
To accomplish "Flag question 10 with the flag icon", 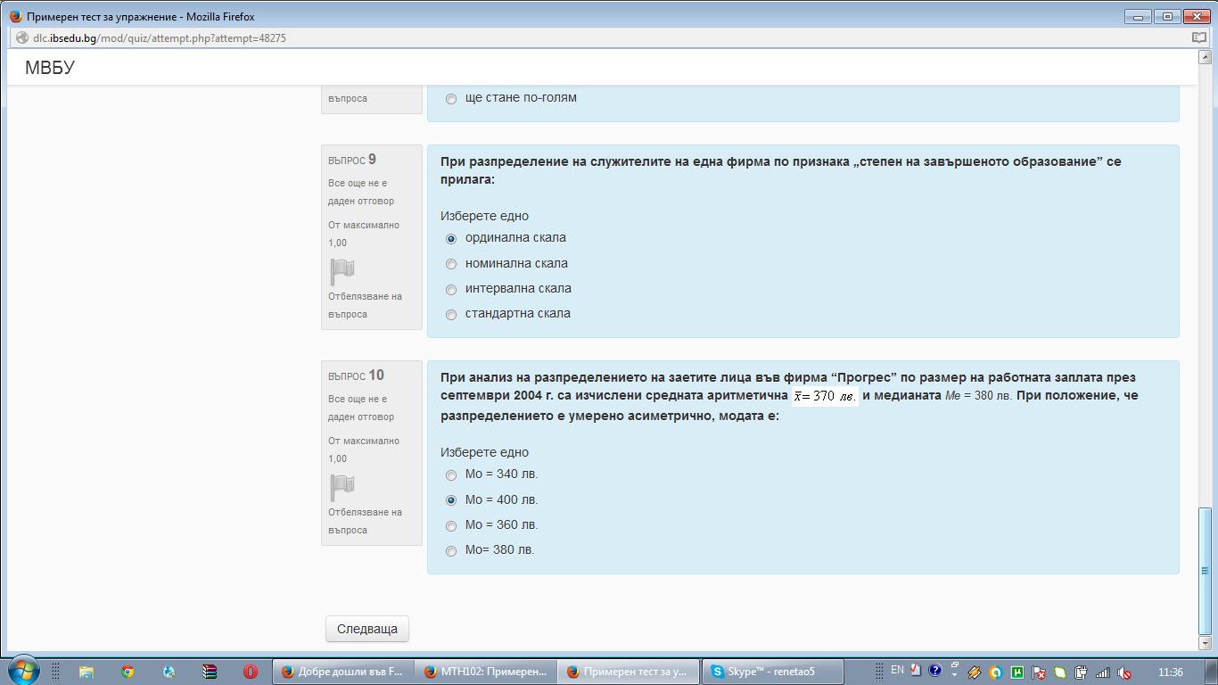I will click(342, 487).
